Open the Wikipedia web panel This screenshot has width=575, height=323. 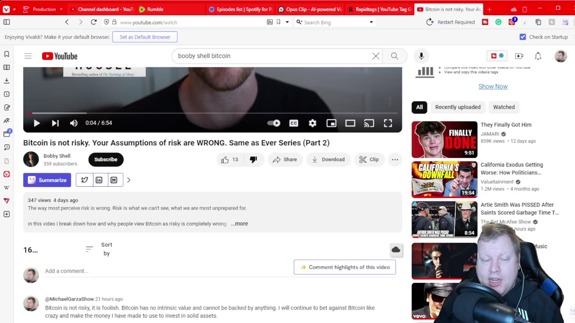pos(7,188)
